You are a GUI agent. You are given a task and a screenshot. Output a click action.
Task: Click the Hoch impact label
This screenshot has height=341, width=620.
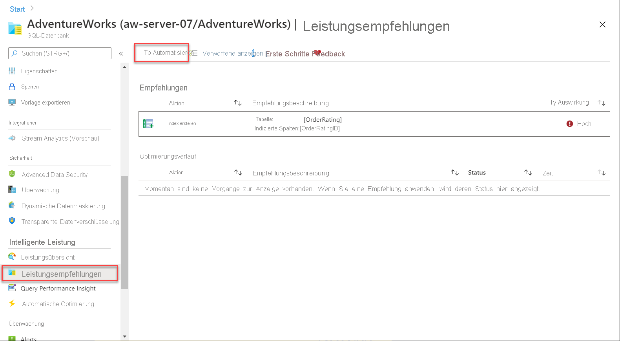[584, 124]
